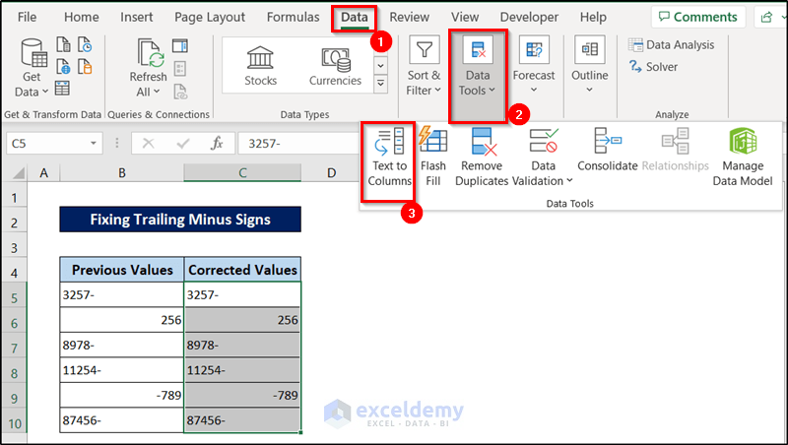This screenshot has width=788, height=445.
Task: Click the Recent Sources icon
Action: point(85,44)
